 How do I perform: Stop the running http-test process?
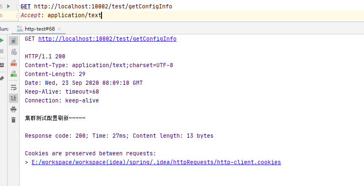pyautogui.click(x=2, y=51)
